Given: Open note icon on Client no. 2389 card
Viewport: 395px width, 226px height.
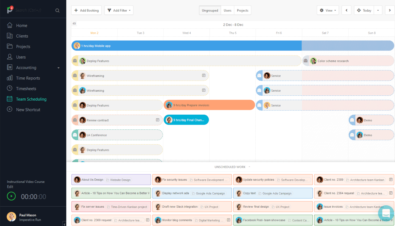Looking at the screenshot, I should pos(391,180).
